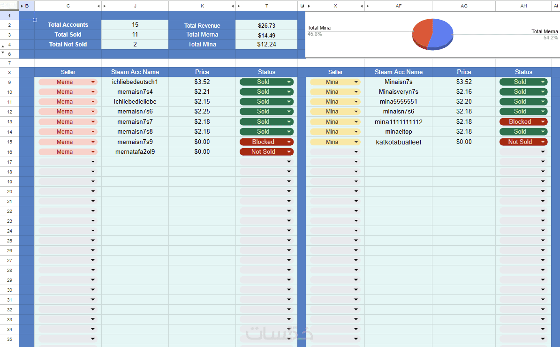Image resolution: width=560 pixels, height=347 pixels.
Task: Select the $14.49 Total Merna cell
Action: 266,35
